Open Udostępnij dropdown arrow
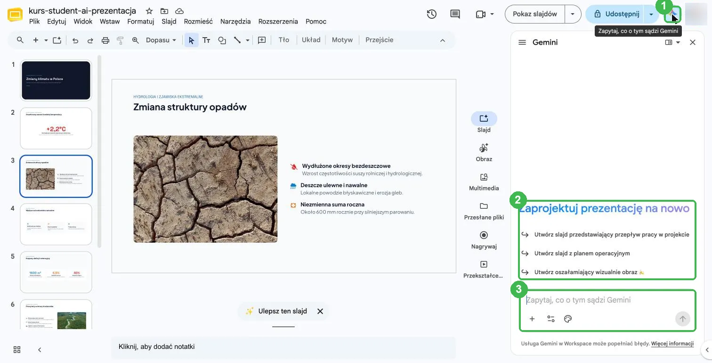This screenshot has width=712, height=363. [x=651, y=14]
